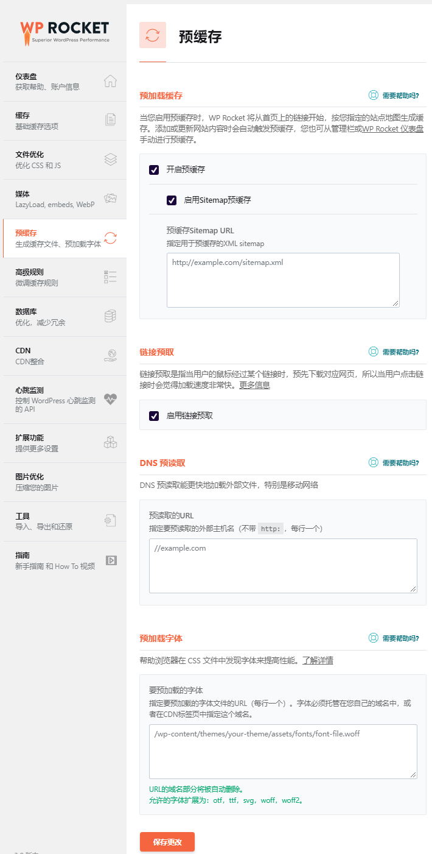
Task: Click the DNS prefetch URL text area
Action: tap(283, 566)
